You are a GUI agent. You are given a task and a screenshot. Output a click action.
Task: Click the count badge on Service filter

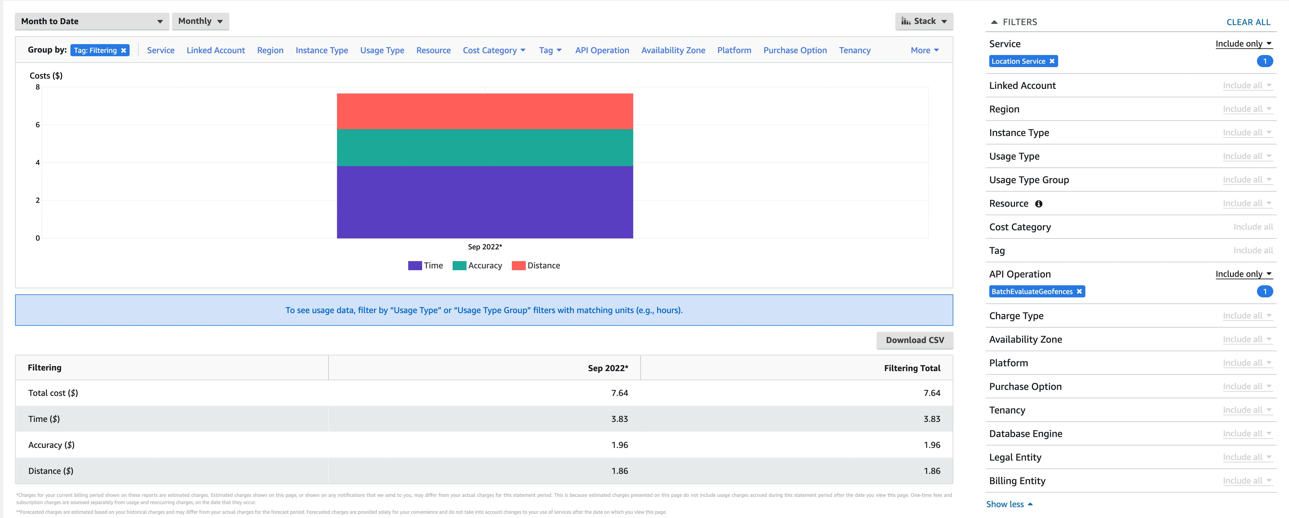pyautogui.click(x=1265, y=61)
